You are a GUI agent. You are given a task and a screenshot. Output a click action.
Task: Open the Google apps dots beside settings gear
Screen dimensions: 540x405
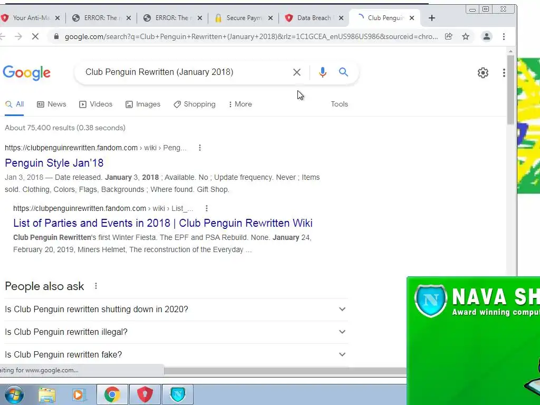click(504, 73)
